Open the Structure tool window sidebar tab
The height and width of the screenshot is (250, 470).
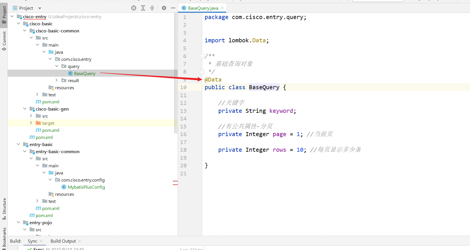(x=4, y=209)
